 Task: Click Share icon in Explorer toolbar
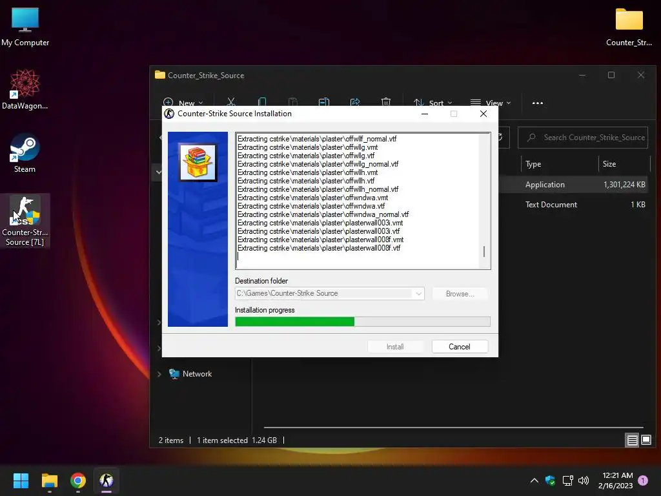click(x=355, y=103)
